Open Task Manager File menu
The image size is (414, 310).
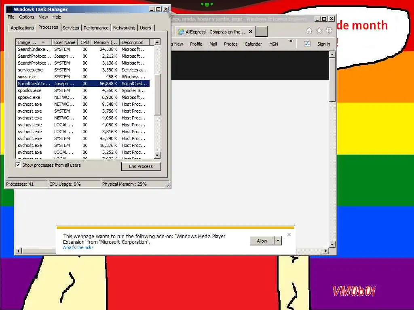[x=11, y=17]
